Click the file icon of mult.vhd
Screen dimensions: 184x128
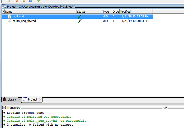coord(10,16)
